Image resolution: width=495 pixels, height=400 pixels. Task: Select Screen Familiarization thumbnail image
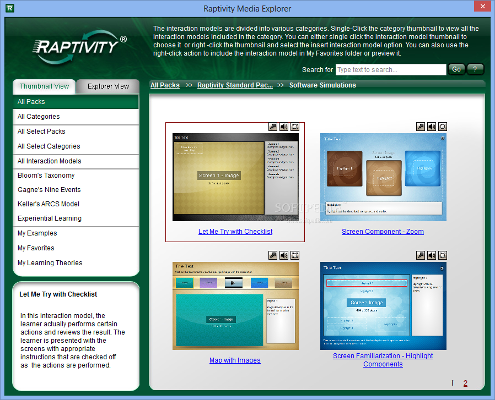pos(383,306)
